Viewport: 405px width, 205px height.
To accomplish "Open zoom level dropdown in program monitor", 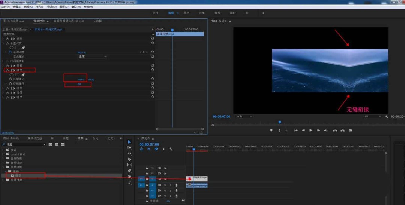I will (244, 116).
